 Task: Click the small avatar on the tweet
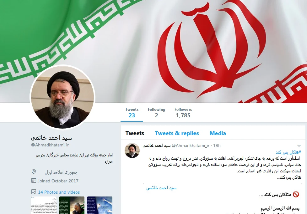(132, 150)
